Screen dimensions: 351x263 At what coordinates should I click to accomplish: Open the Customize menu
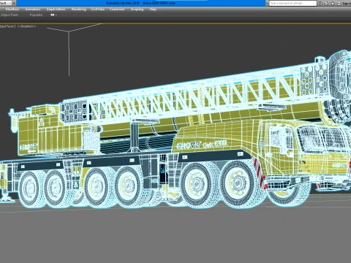[117, 9]
